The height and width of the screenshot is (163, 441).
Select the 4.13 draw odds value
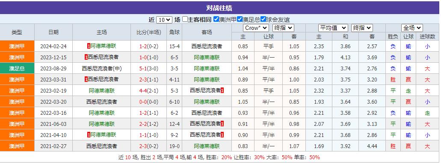[345, 58]
